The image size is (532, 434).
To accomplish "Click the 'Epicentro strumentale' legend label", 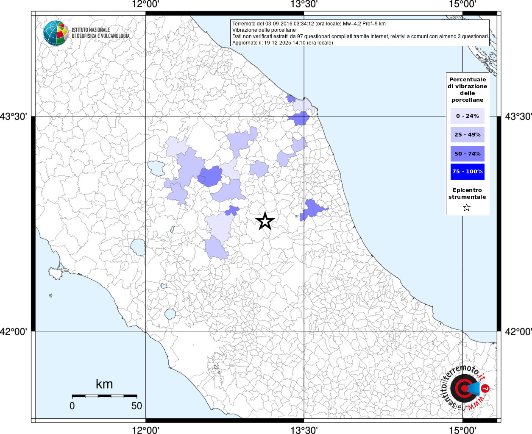I will tap(467, 194).
